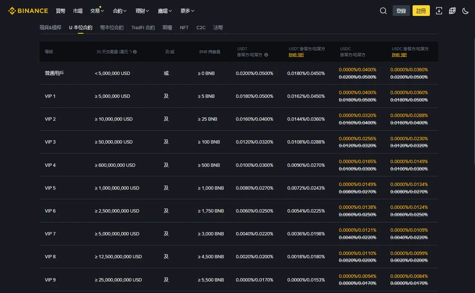Click the 0.0120%/0.0320% USDT fee cell
The height and width of the screenshot is (293, 475).
tap(254, 142)
